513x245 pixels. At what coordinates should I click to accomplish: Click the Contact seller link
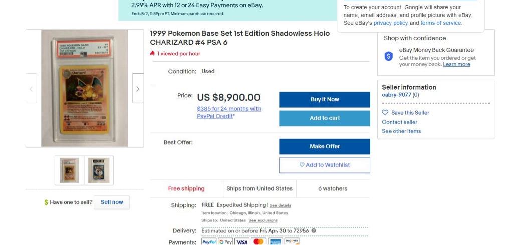coord(399,122)
